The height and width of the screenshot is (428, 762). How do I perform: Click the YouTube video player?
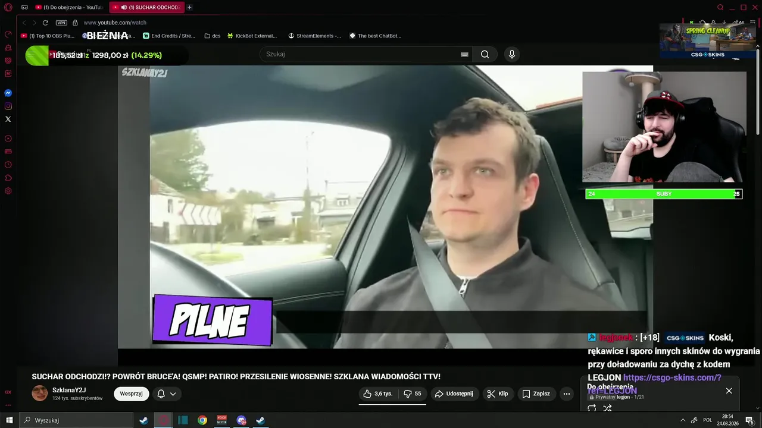[385, 207]
